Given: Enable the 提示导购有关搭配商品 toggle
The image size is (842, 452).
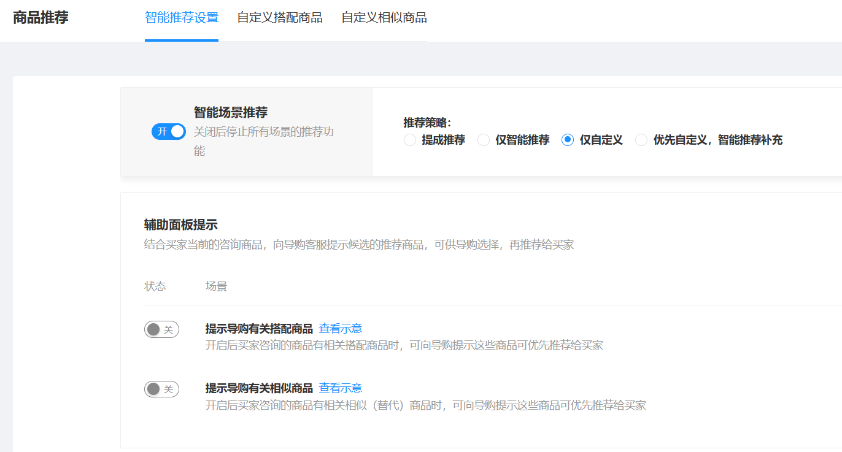Looking at the screenshot, I should (161, 329).
